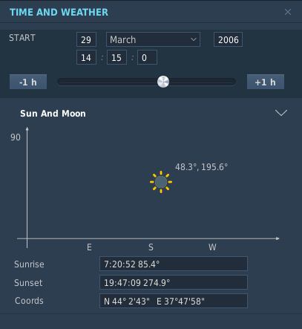Click the start day field showing 29

pos(86,39)
